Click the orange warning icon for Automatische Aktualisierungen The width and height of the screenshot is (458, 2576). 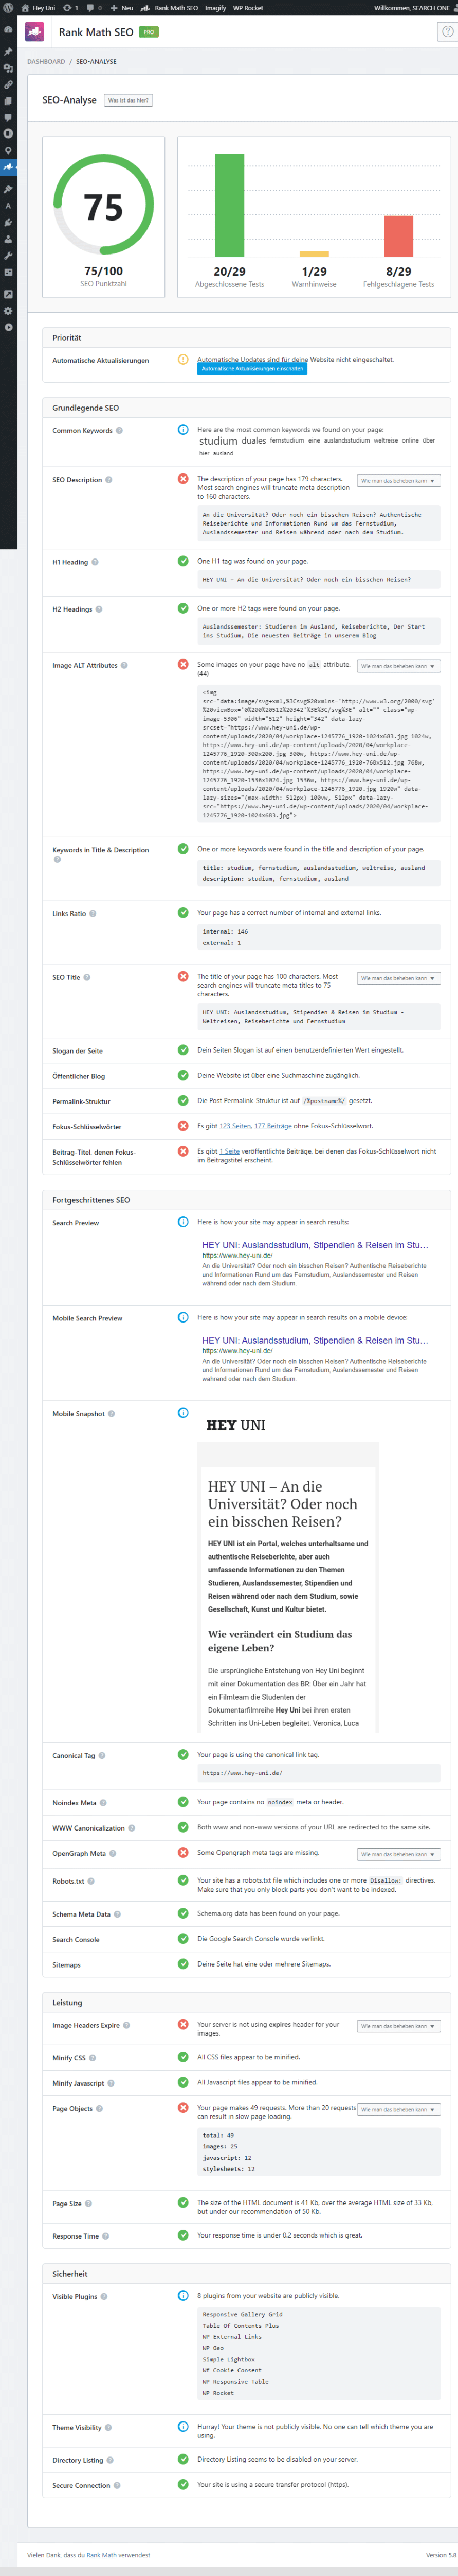(182, 359)
